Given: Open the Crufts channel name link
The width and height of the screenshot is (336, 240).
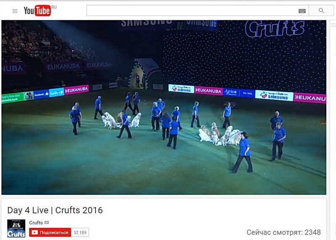Looking at the screenshot, I should [x=36, y=223].
